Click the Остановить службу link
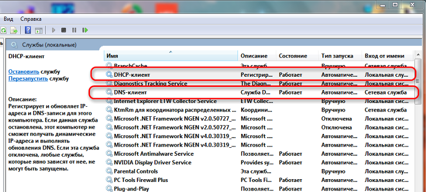Image resolution: width=426 pixels, height=192 pixels. pos(24,72)
